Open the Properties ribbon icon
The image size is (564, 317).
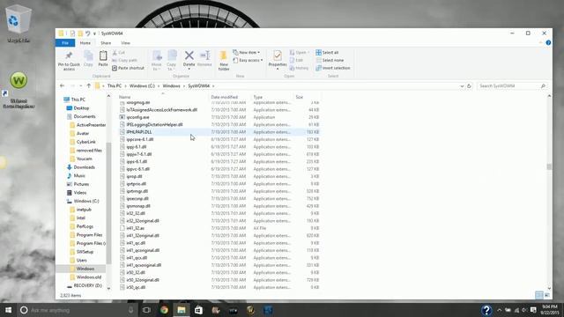pos(278,55)
